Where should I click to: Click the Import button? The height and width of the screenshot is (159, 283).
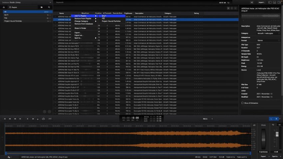coord(262,2)
